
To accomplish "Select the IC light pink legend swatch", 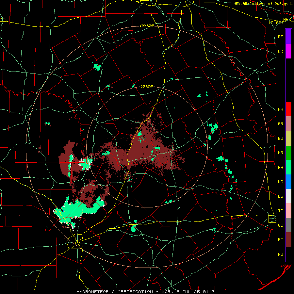I will coord(288,211).
